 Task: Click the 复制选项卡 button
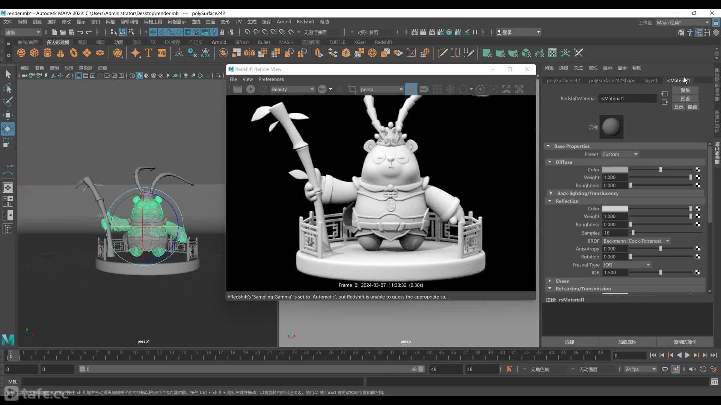pyautogui.click(x=685, y=342)
